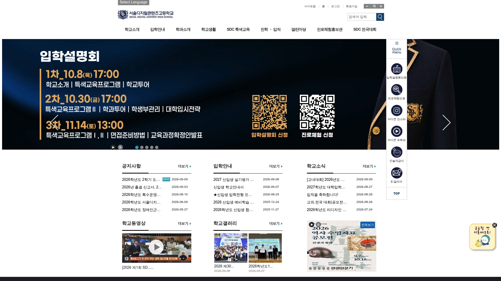The width and height of the screenshot is (501, 281).
Task: Open the Quick menu hamburger icon
Action: click(x=397, y=43)
